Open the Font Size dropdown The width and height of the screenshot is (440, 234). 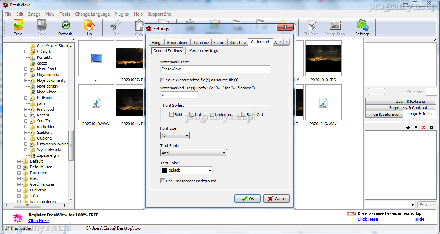[175, 136]
